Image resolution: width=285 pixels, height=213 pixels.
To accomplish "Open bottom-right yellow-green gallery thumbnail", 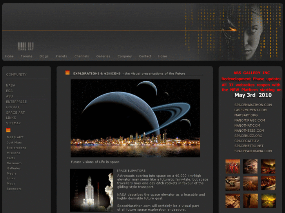I will pyautogui.click(x=269, y=200).
